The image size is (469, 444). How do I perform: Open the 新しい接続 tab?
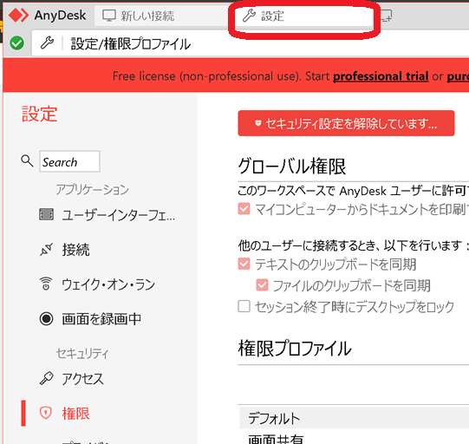tap(161, 16)
